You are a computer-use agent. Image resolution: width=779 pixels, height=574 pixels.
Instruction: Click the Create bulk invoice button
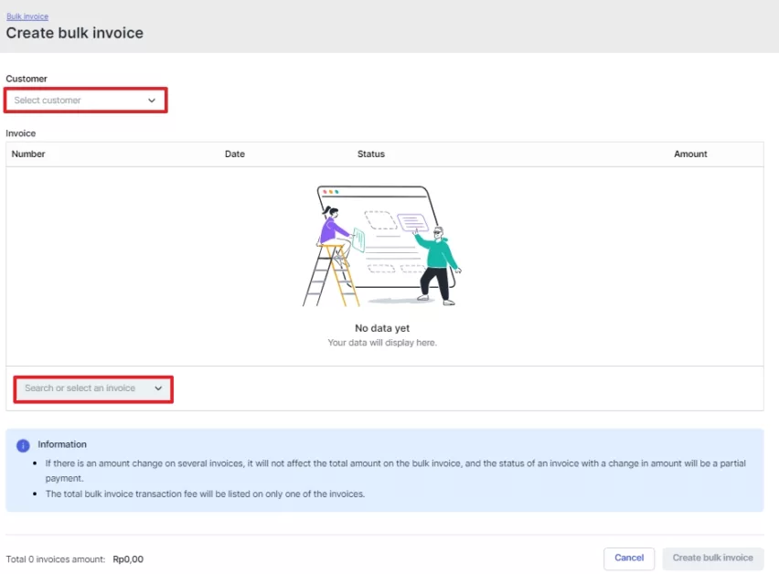point(712,558)
